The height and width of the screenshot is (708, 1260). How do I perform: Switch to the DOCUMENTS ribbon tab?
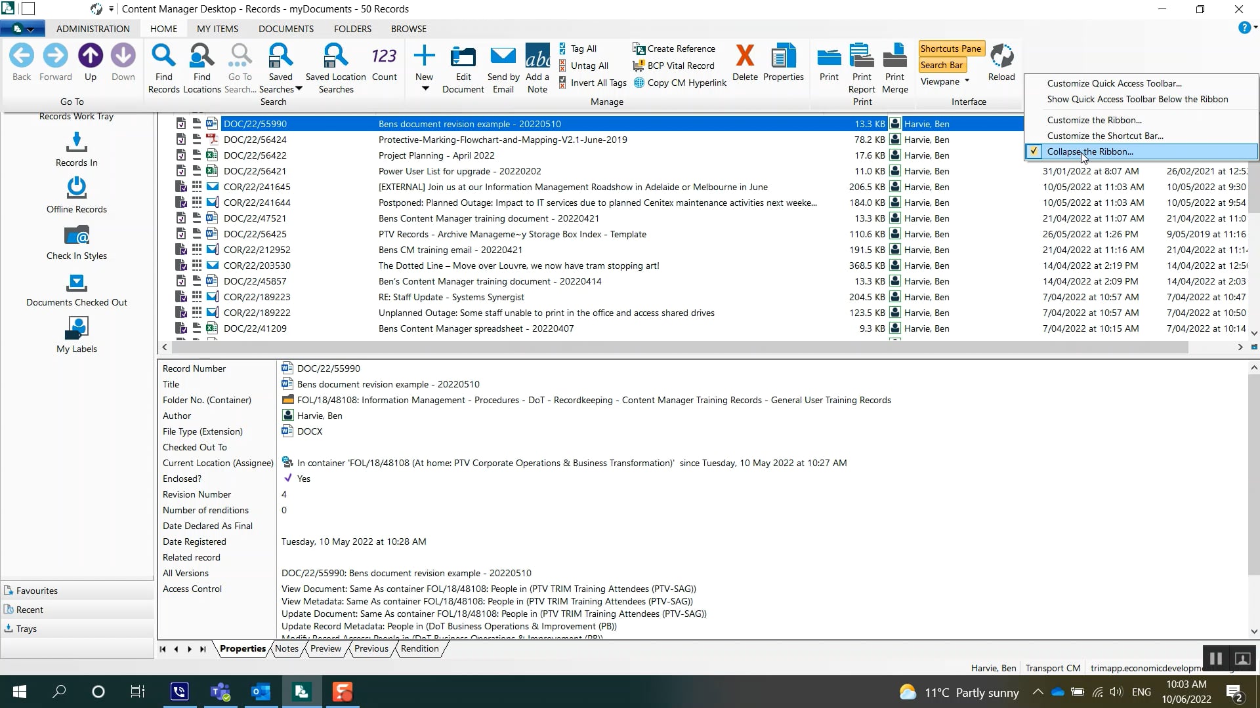point(285,28)
